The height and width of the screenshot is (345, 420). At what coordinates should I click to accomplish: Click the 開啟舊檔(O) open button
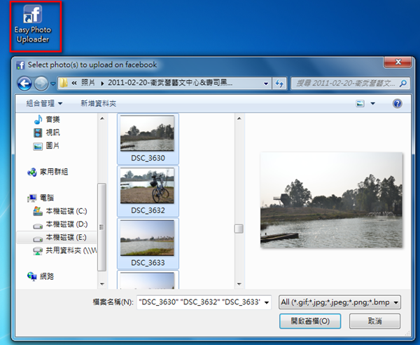tap(310, 321)
